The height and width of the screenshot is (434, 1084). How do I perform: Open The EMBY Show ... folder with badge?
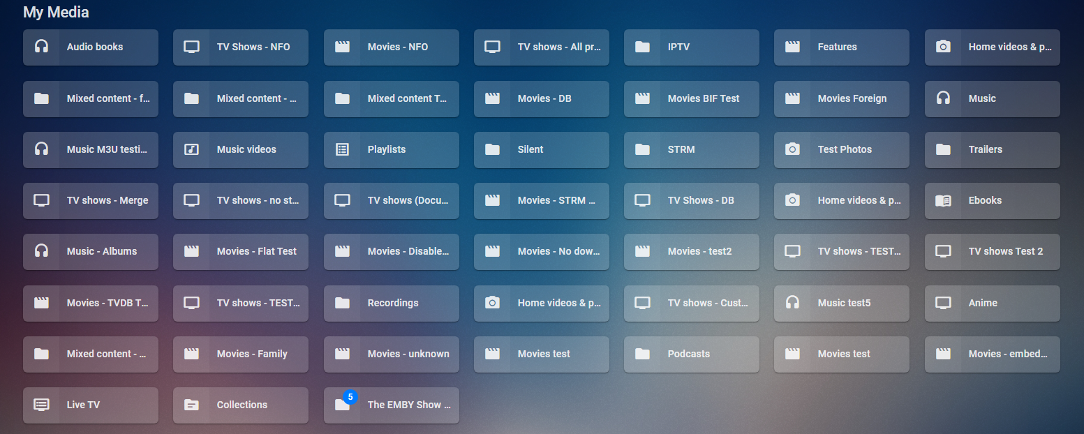coord(392,405)
